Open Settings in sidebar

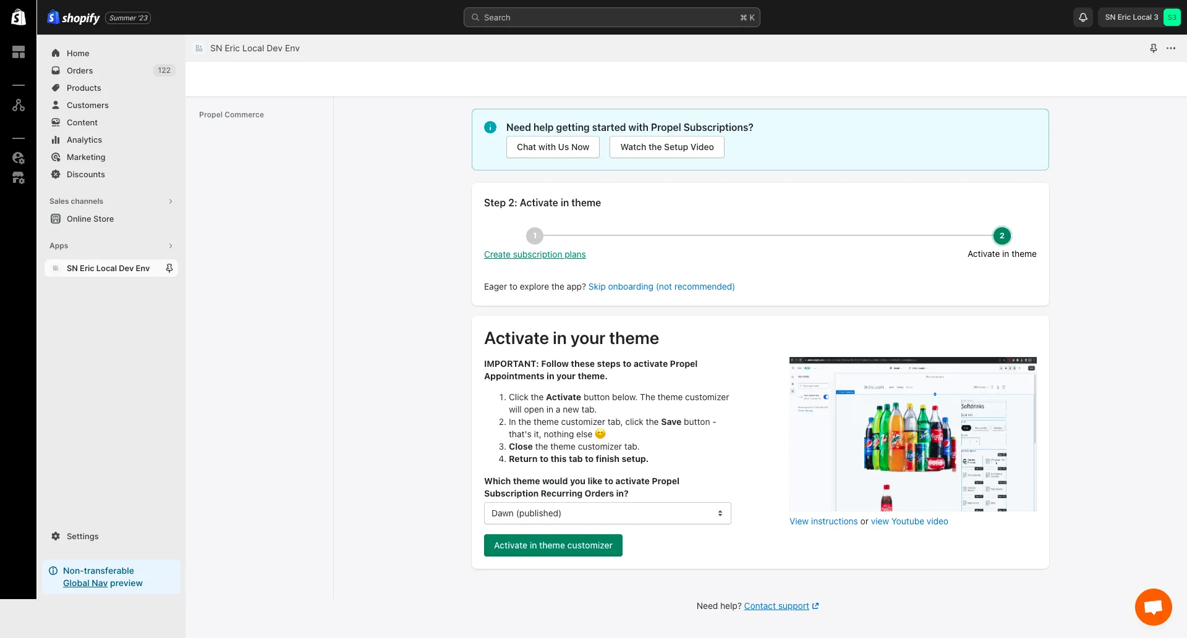tap(111, 536)
